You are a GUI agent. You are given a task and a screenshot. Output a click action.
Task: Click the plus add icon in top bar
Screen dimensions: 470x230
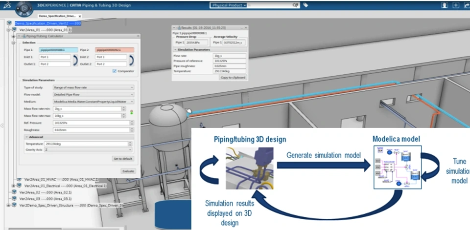pos(456,5)
